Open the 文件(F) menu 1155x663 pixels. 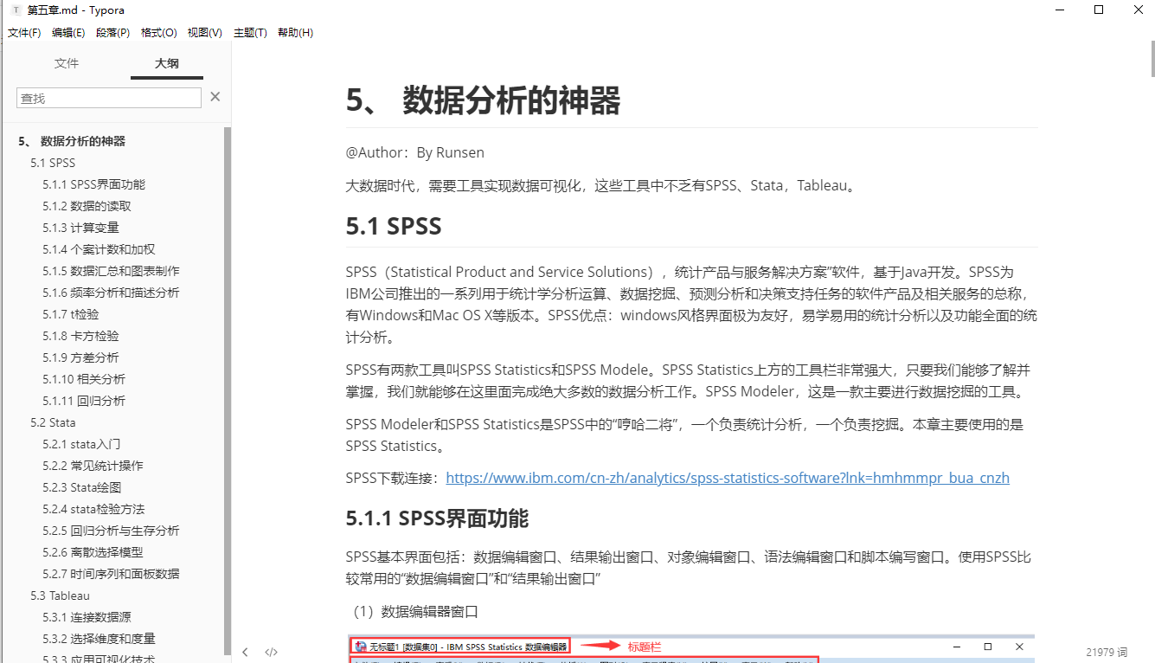(x=24, y=33)
